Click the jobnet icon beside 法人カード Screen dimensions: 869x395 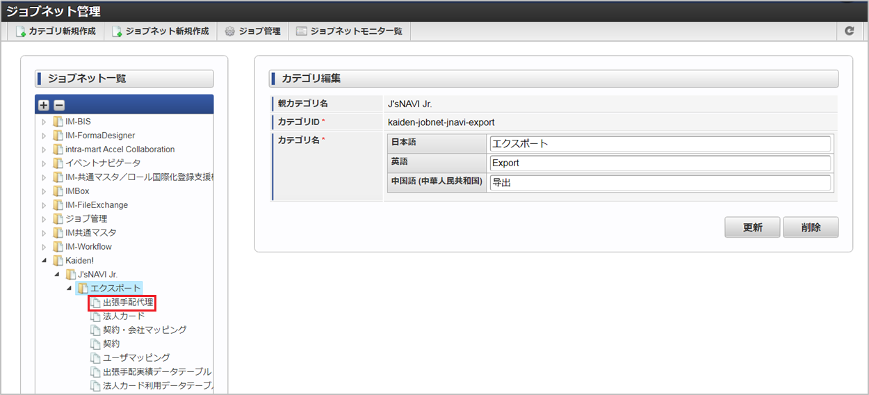(x=96, y=316)
